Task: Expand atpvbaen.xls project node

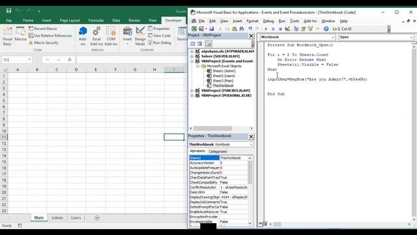Action: tap(192, 51)
